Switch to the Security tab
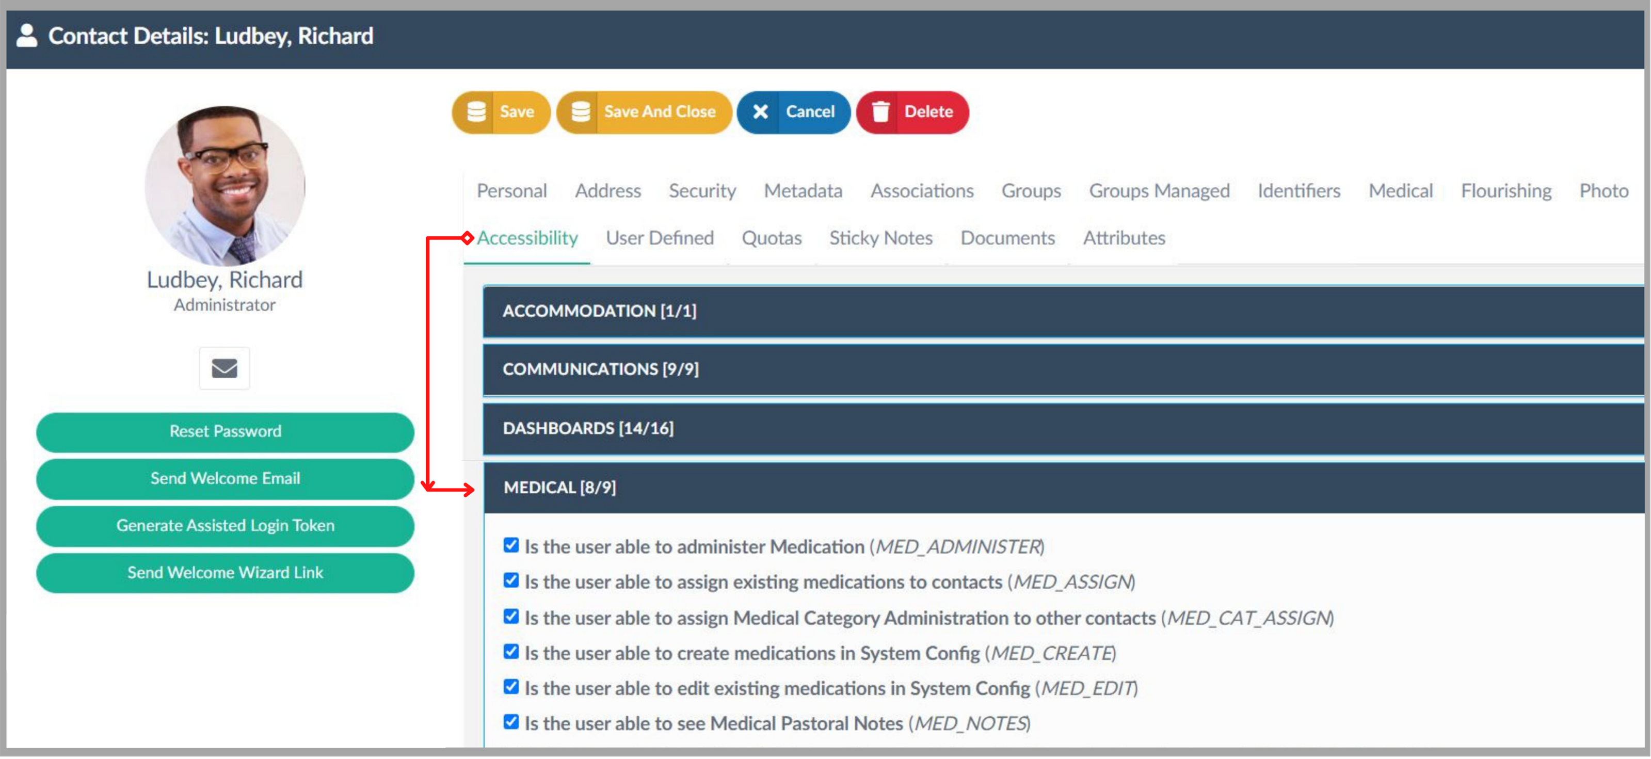Image resolution: width=1651 pixels, height=759 pixels. tap(702, 191)
